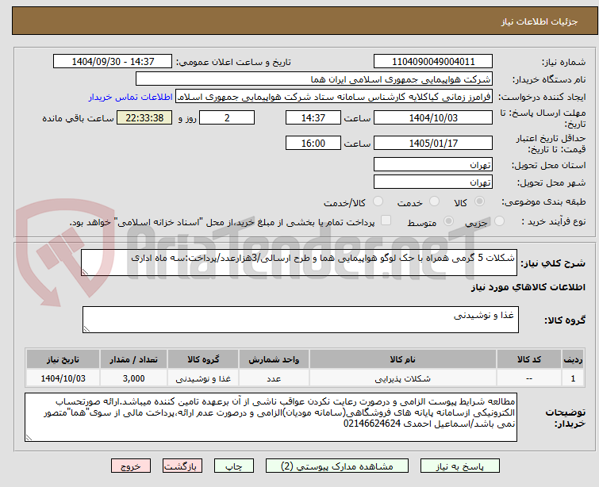Click the گروه کالا textarea غذا و نوشیدنی
The width and height of the screenshot is (599, 487).
(300, 320)
